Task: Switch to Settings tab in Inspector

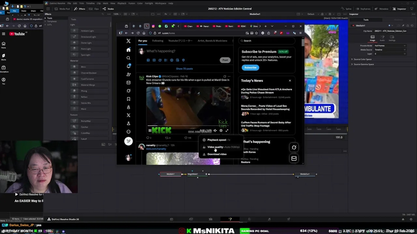Action: click(x=392, y=38)
